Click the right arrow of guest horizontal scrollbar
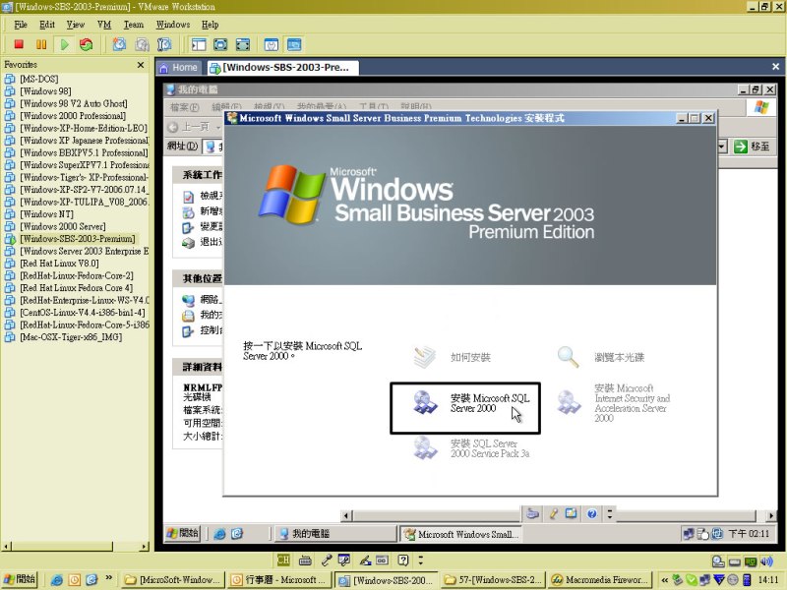Viewport: 787px width, 590px height. coord(771,515)
